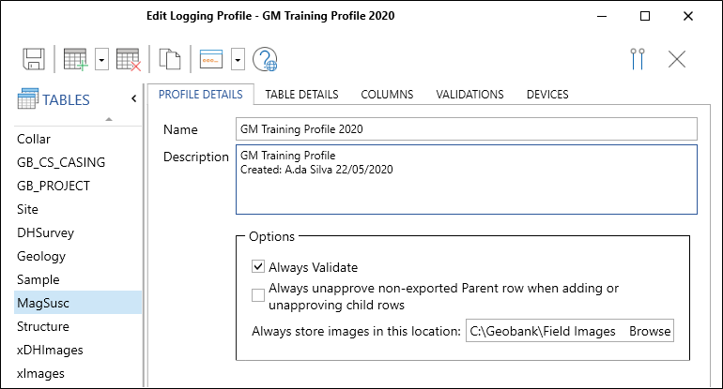Switch to the TABLE DETAILS tab

[301, 95]
